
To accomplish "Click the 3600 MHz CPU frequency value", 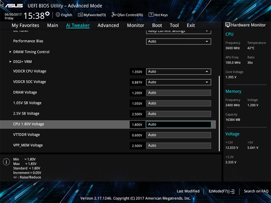I will (x=233, y=48).
